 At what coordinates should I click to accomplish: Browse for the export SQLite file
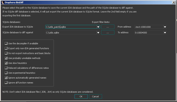pos(108,27)
